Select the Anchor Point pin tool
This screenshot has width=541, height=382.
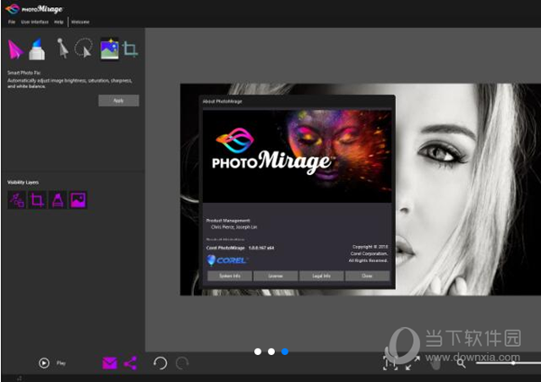point(62,48)
